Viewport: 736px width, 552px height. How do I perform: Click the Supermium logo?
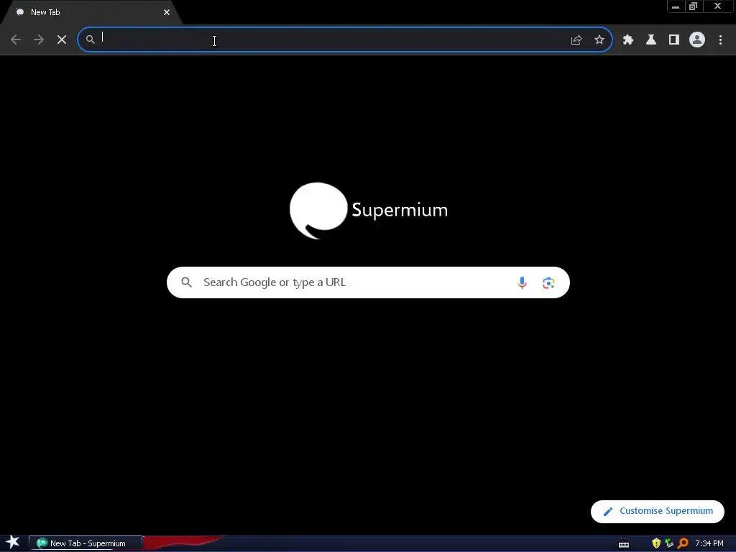pos(369,211)
